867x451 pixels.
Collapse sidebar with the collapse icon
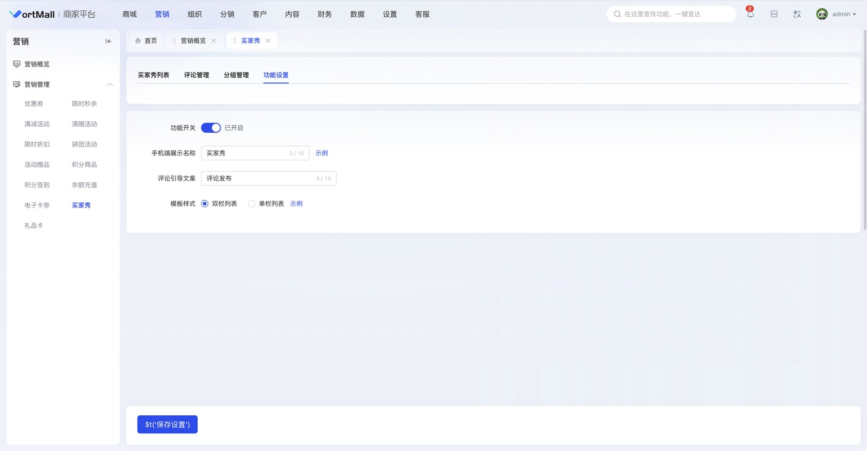108,41
